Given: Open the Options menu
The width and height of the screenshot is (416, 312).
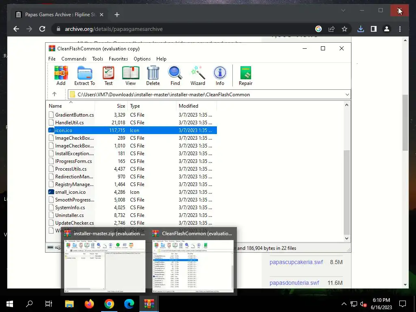Looking at the screenshot, I should (142, 58).
